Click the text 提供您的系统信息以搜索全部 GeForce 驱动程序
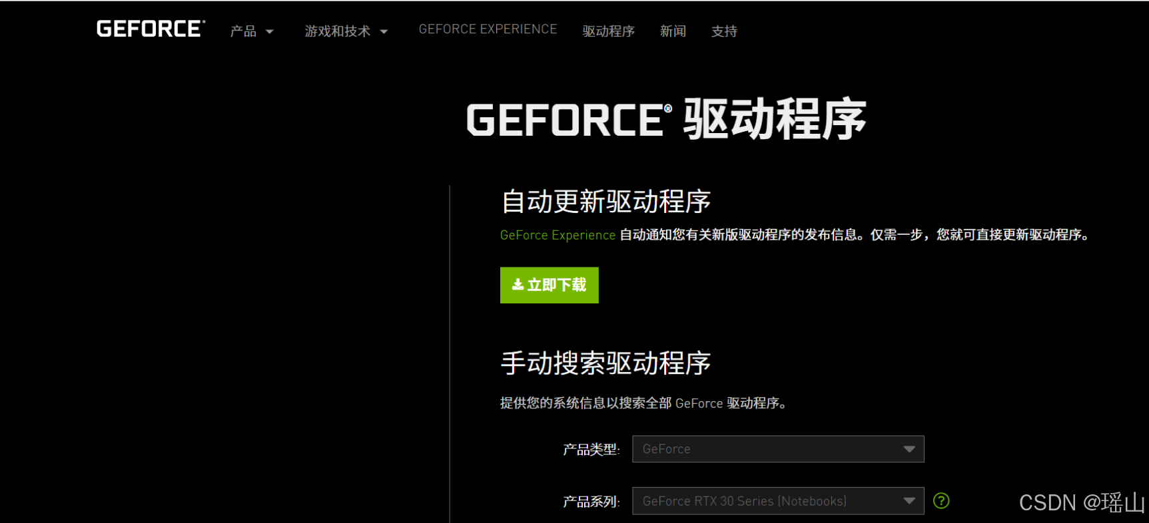The image size is (1149, 523). click(x=643, y=403)
